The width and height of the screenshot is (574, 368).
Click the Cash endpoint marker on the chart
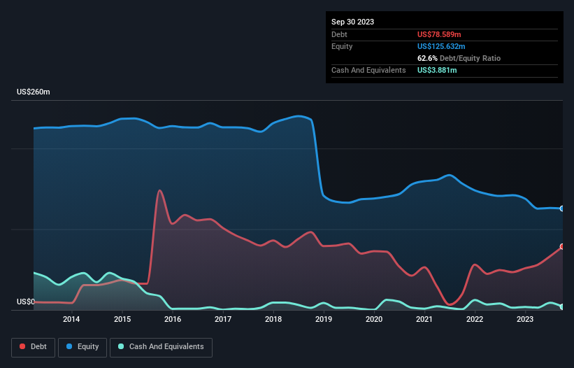pos(562,307)
